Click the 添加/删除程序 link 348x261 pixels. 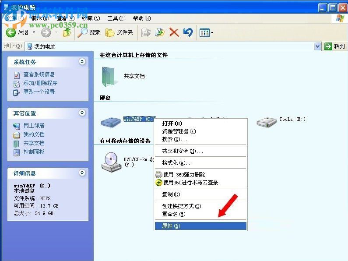tap(40, 83)
